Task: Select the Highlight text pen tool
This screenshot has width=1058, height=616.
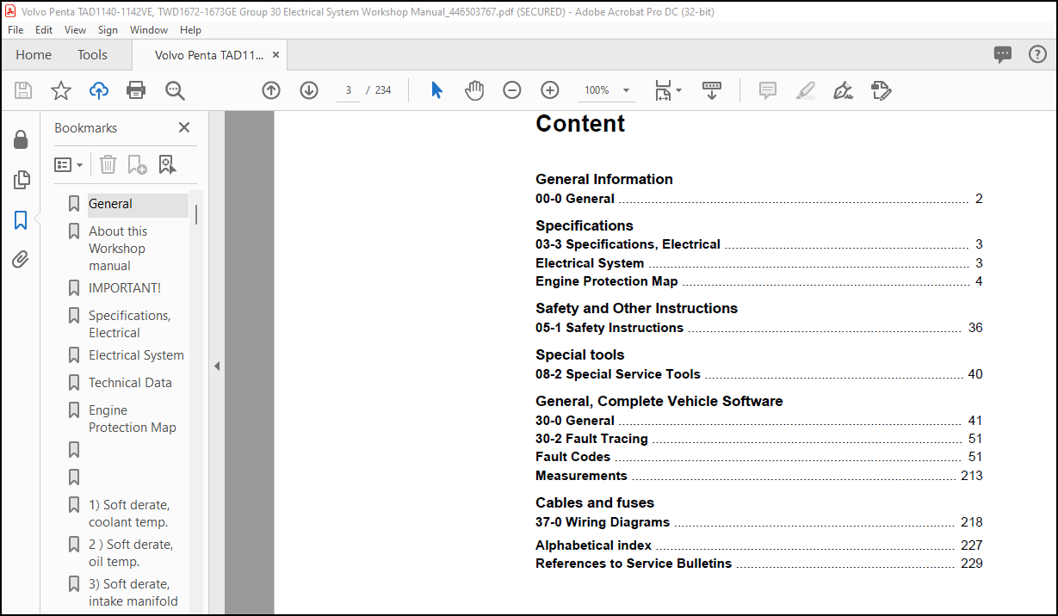Action: (x=806, y=90)
